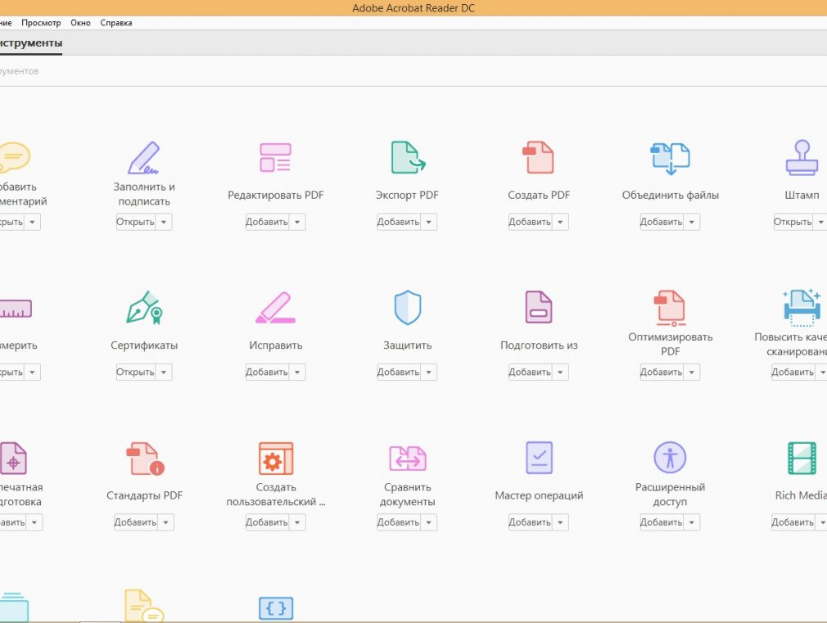The width and height of the screenshot is (827, 623).
Task: Expand dropdown arrow under Сертификаты
Action: [x=164, y=372]
